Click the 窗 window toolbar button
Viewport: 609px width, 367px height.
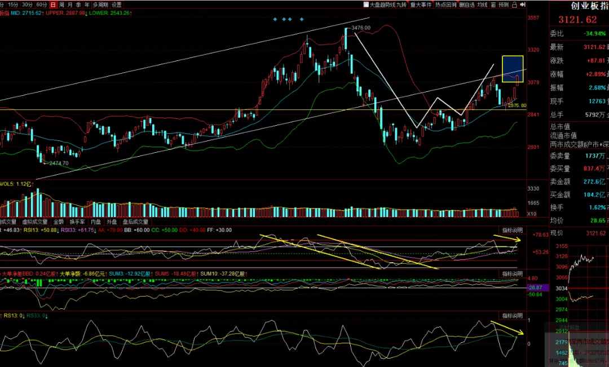[x=493, y=5]
